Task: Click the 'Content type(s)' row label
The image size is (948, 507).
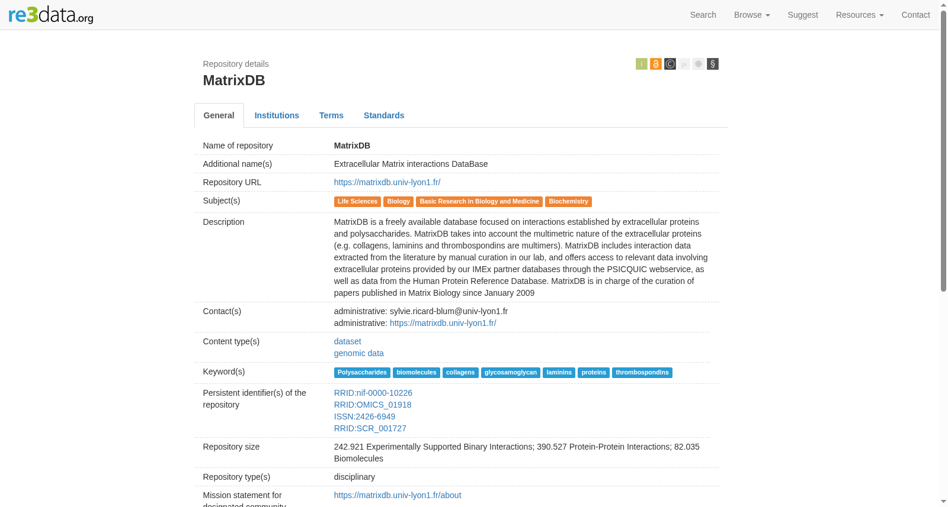Action: [x=231, y=341]
